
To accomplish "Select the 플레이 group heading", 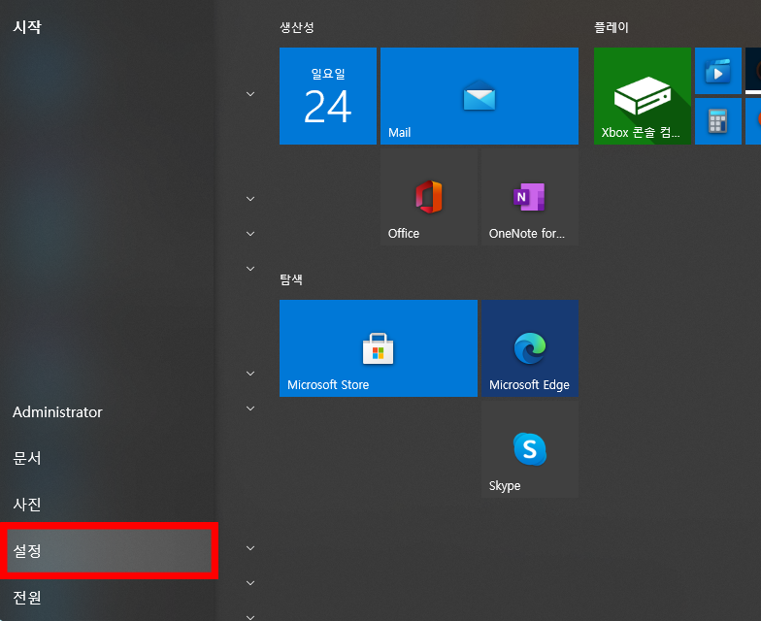I will pyautogui.click(x=612, y=27).
